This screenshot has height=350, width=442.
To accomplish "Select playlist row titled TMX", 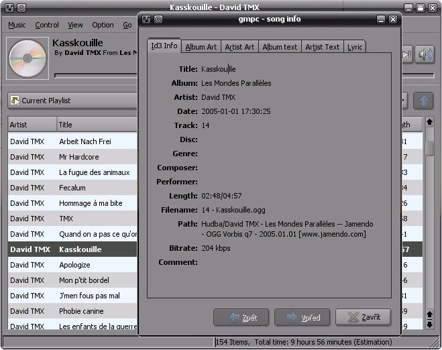I will [72, 219].
